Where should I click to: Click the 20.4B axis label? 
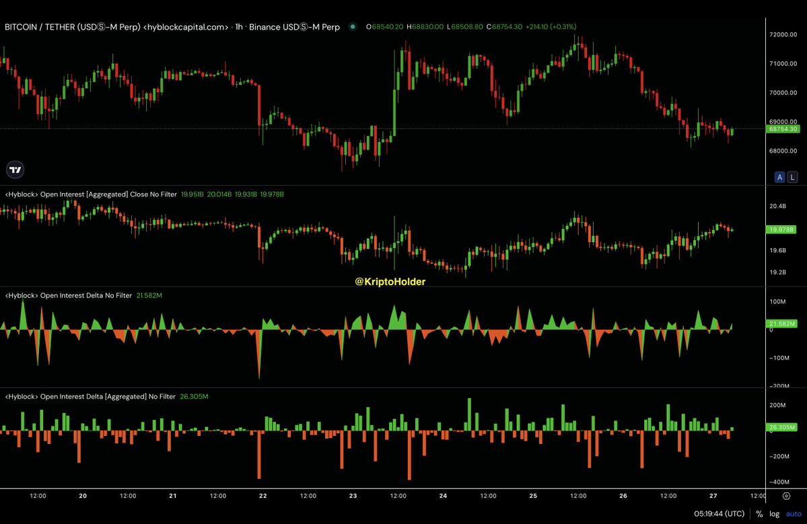pyautogui.click(x=777, y=207)
